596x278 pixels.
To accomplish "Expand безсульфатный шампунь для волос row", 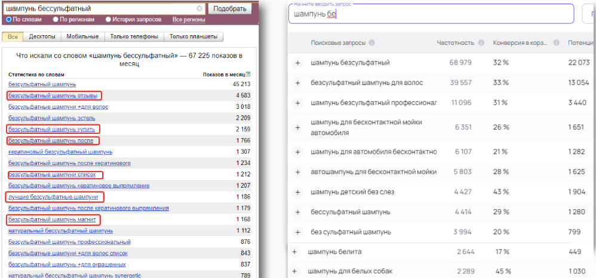I will click(297, 83).
